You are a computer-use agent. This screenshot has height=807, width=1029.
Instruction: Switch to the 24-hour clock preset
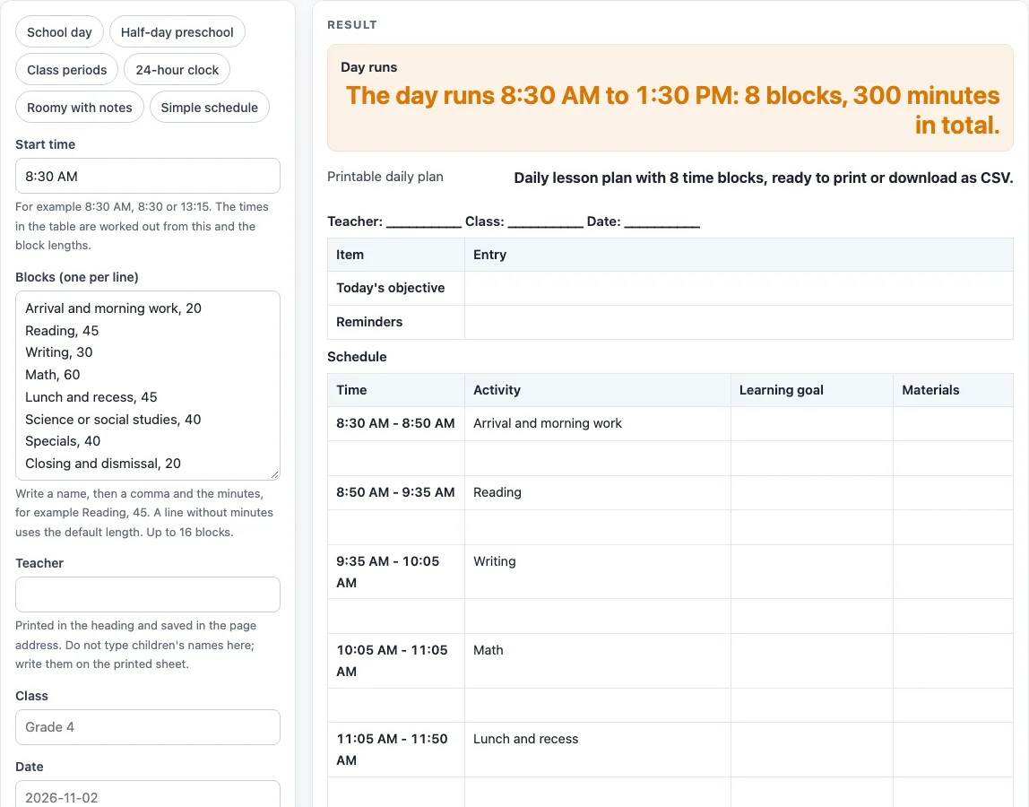pos(177,70)
